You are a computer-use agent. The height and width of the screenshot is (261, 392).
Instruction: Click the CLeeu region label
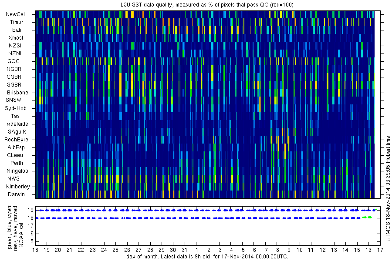click(15, 155)
